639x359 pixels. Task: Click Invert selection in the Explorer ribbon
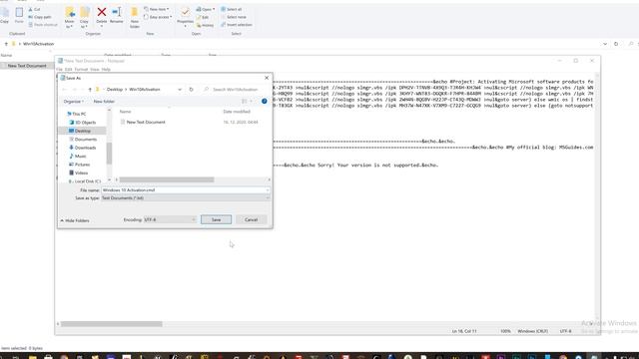pos(237,25)
